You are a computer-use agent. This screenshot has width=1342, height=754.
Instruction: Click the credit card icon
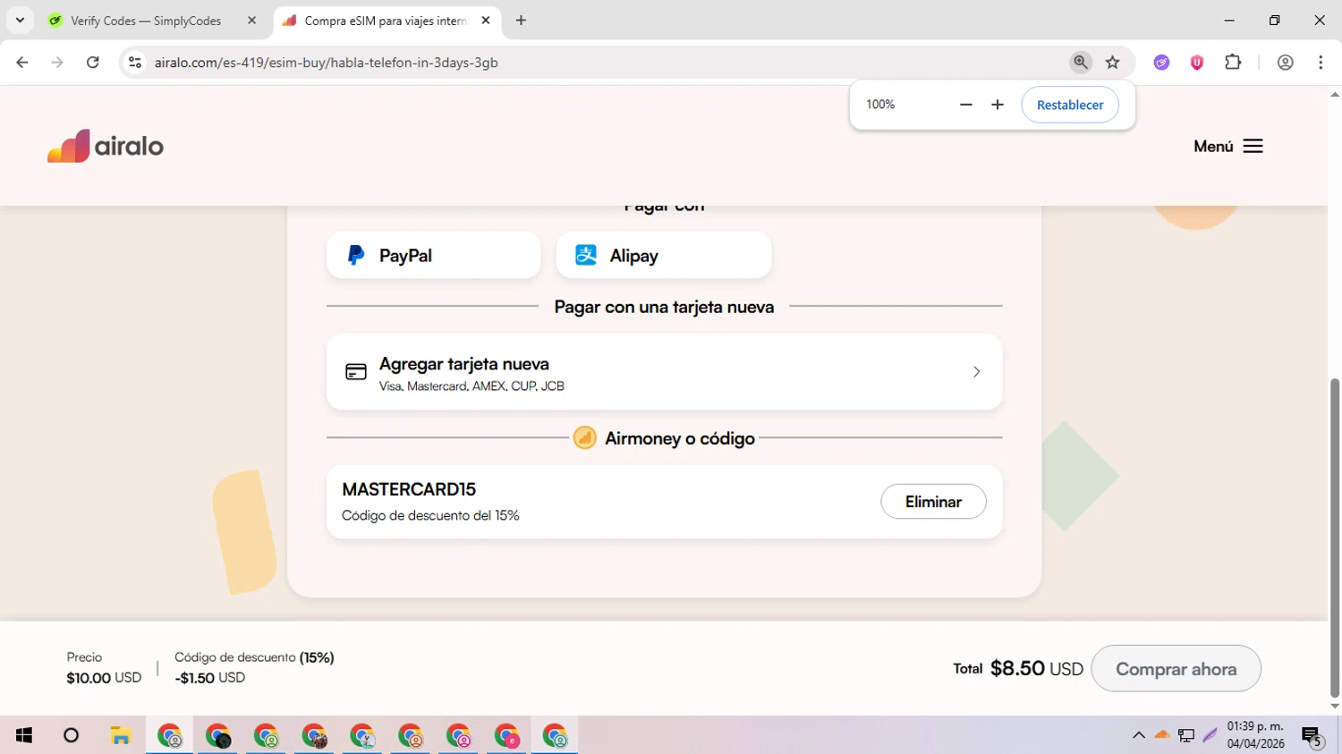click(356, 372)
